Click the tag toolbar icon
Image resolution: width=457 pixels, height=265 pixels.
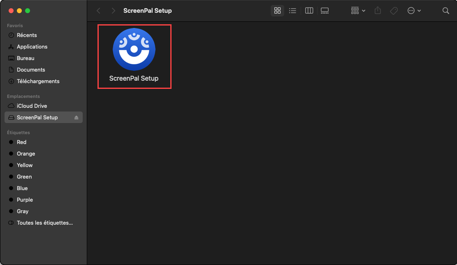[394, 11]
